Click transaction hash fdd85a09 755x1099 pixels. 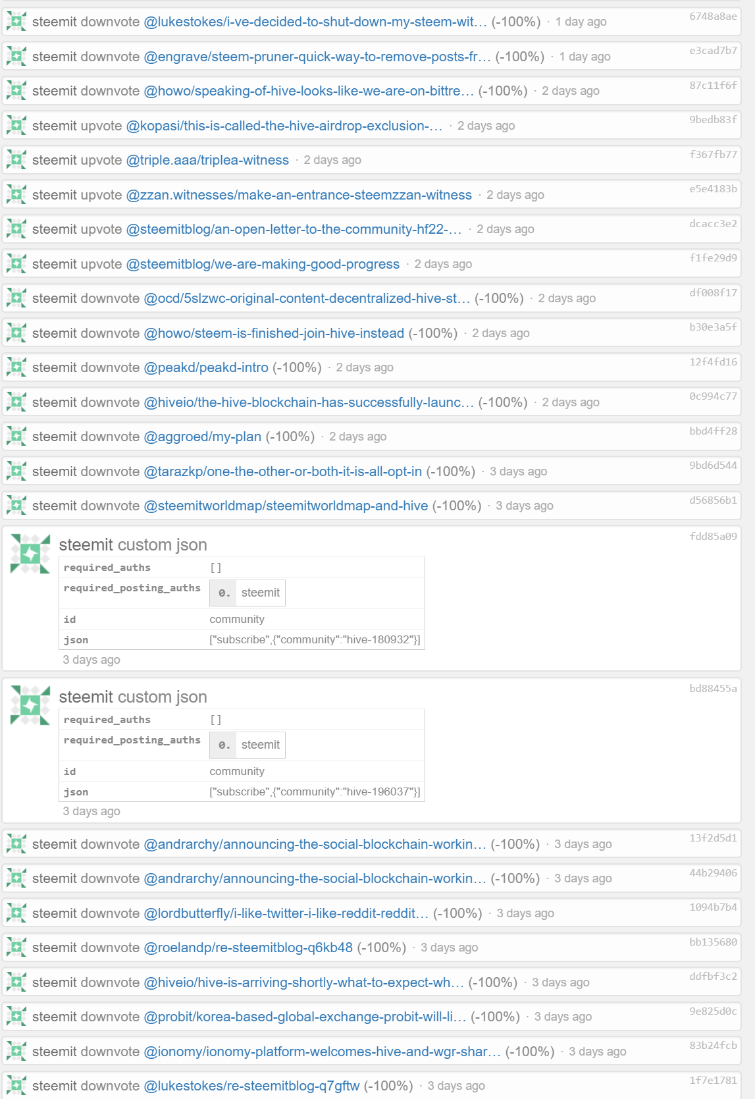[x=713, y=537]
